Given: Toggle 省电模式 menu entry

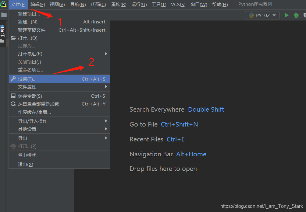Looking at the screenshot, I should tap(59, 155).
